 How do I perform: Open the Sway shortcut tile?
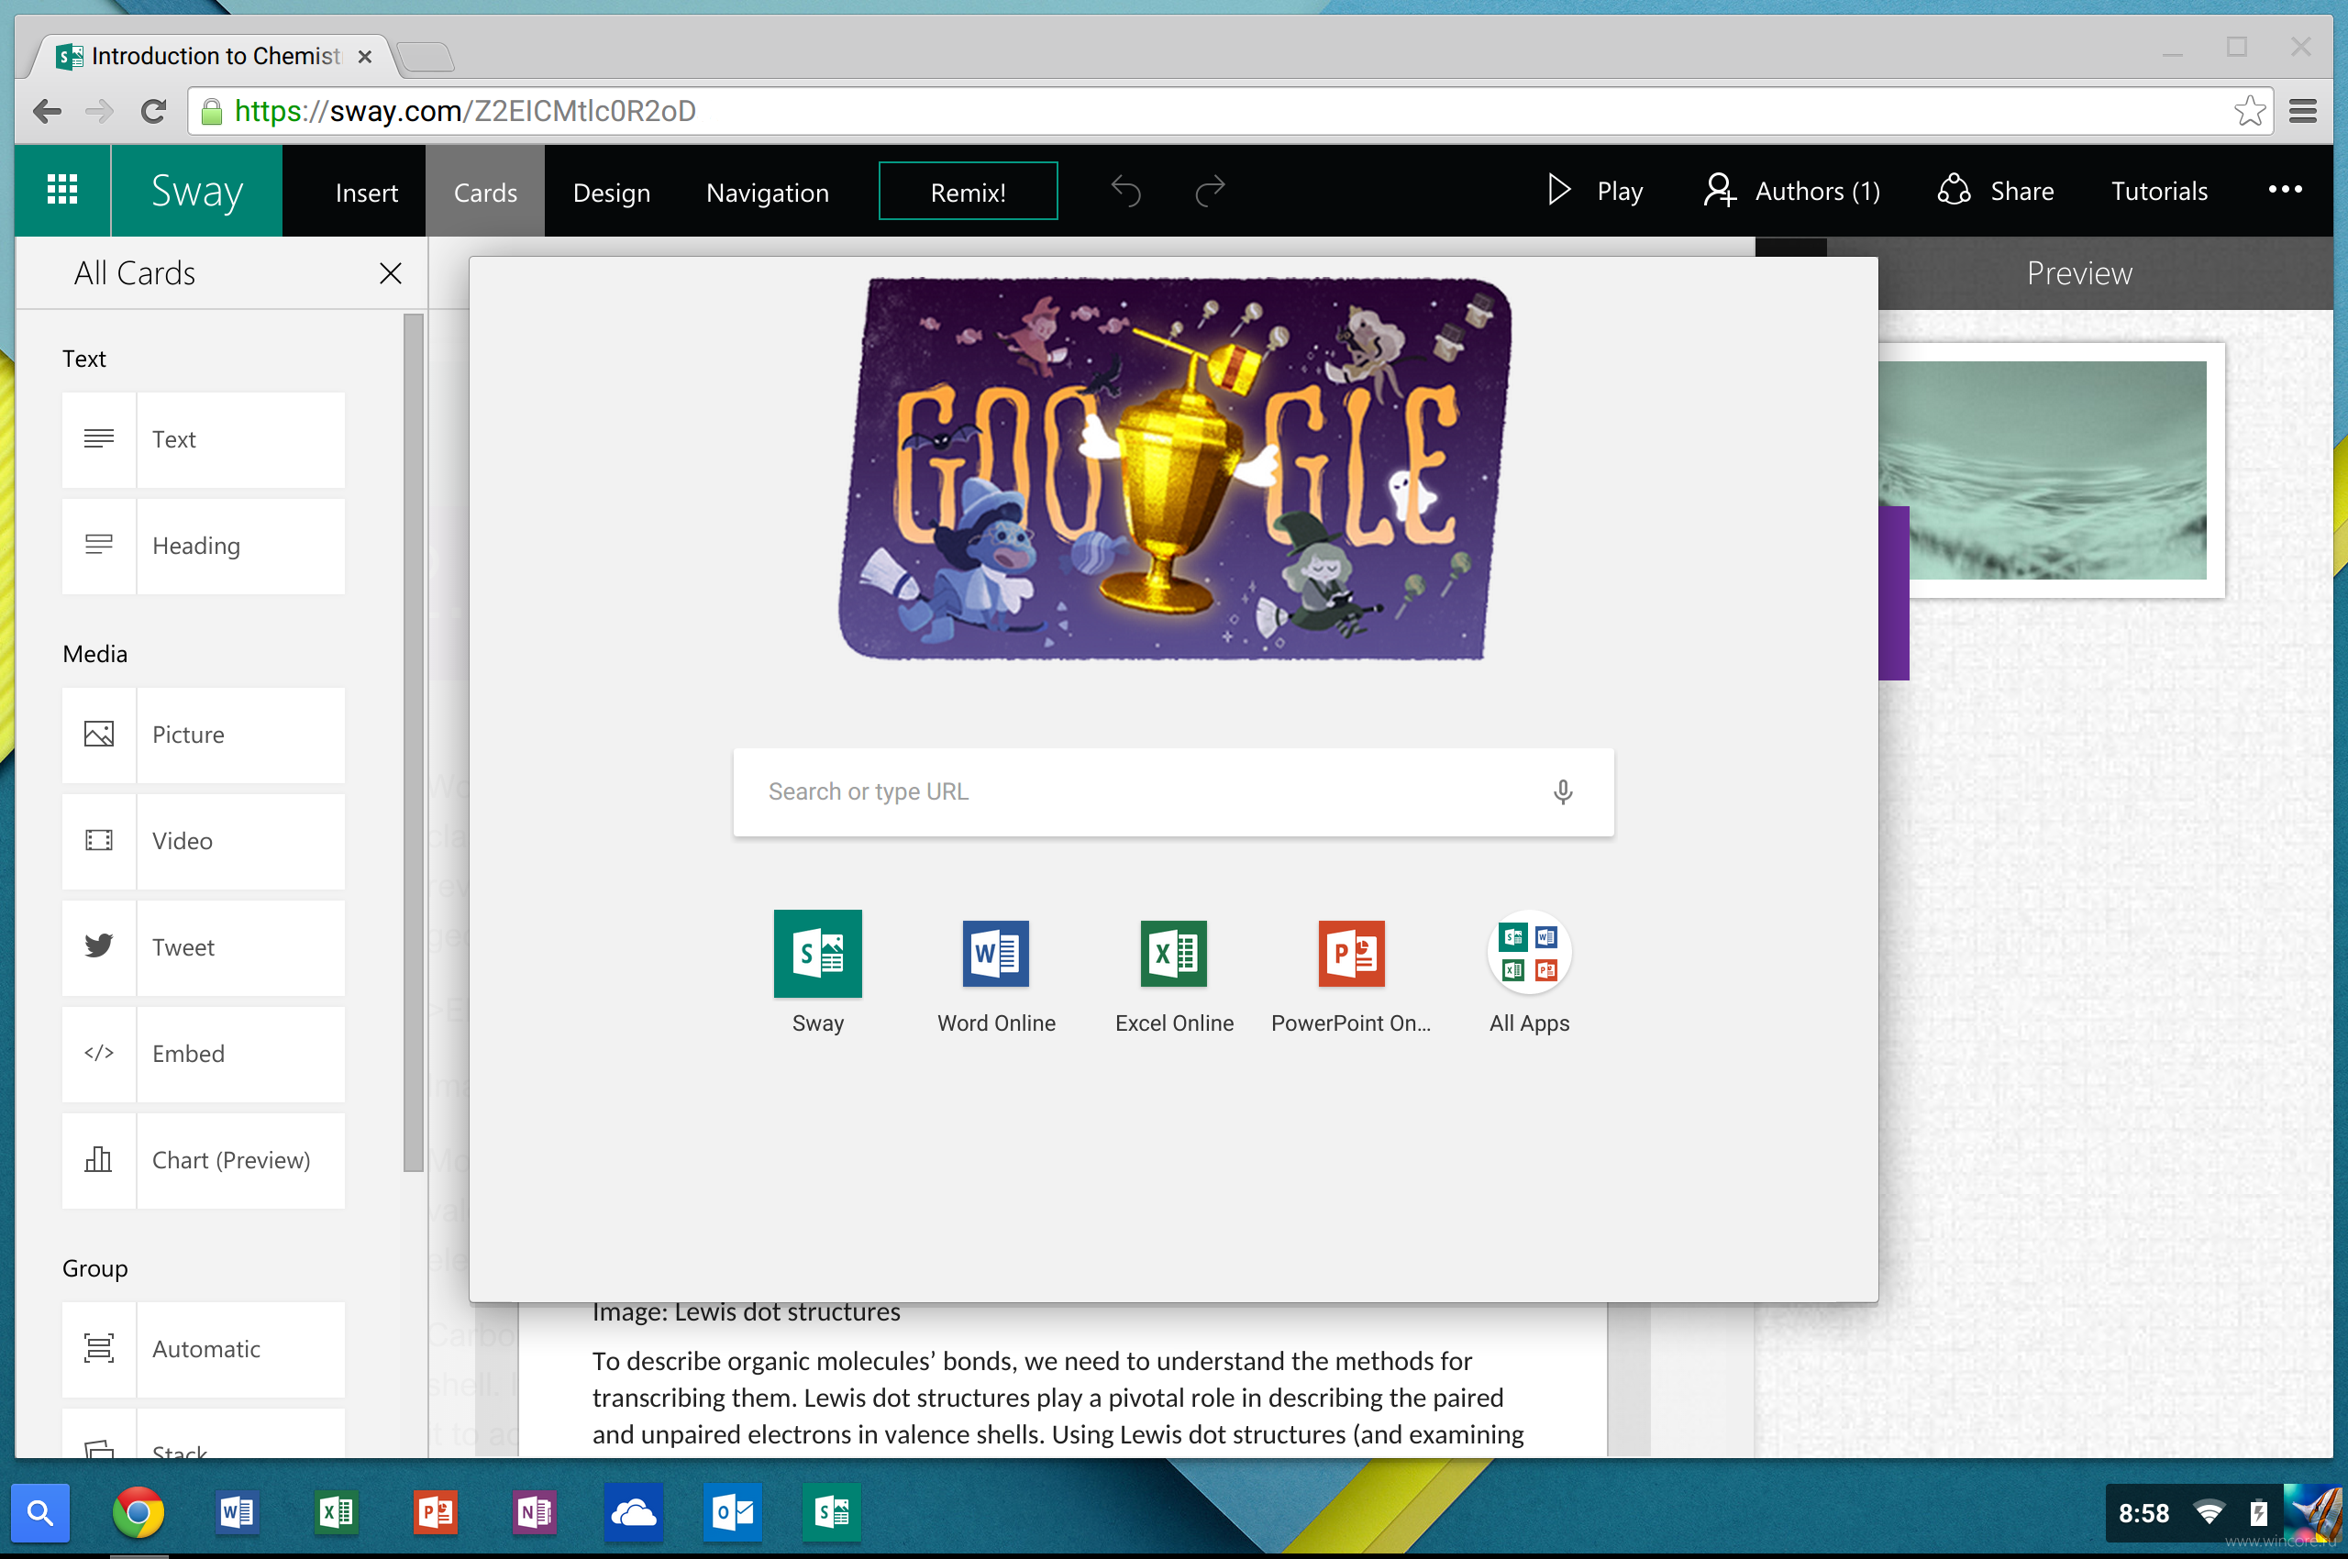[817, 972]
